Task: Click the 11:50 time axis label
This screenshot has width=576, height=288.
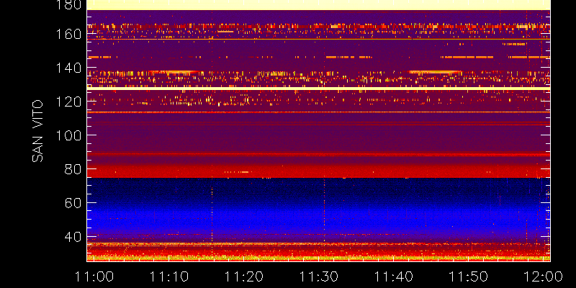Action: coord(469,276)
